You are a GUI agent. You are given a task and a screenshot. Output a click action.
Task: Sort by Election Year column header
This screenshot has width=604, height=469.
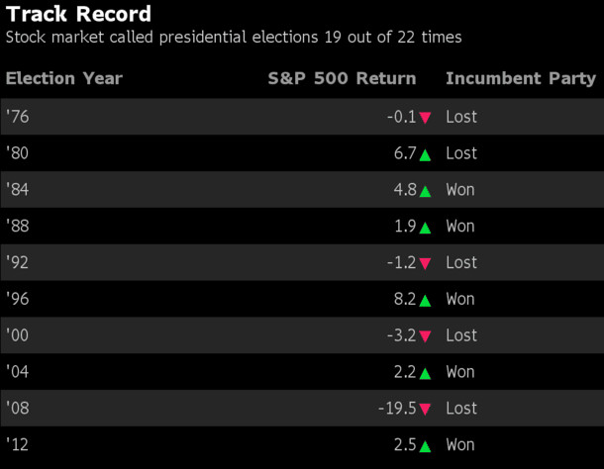(x=63, y=79)
